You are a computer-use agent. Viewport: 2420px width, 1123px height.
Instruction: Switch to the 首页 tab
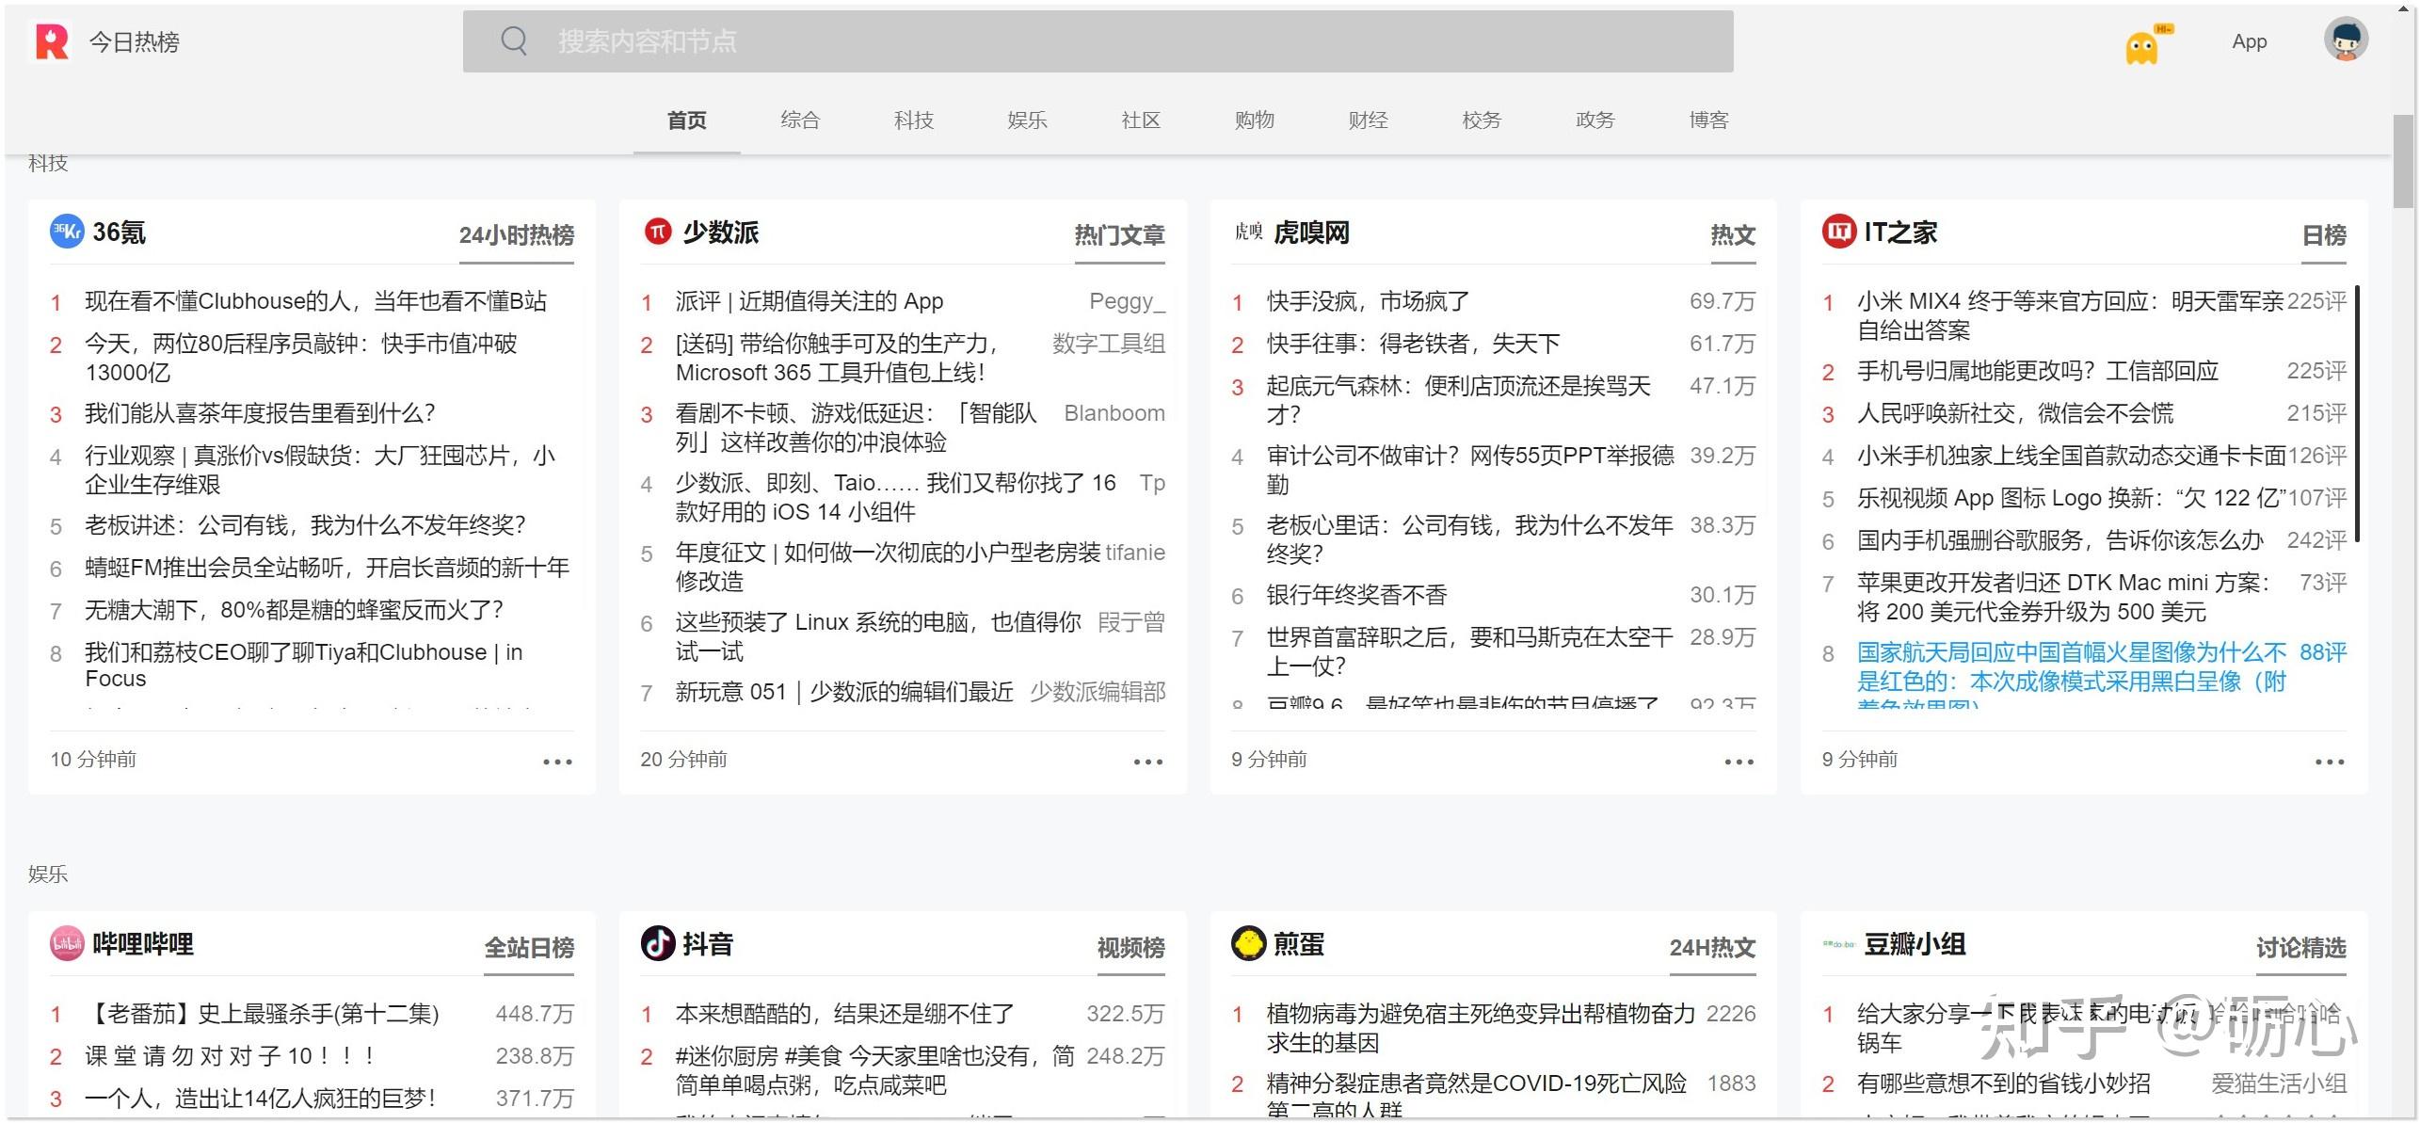coord(686,120)
